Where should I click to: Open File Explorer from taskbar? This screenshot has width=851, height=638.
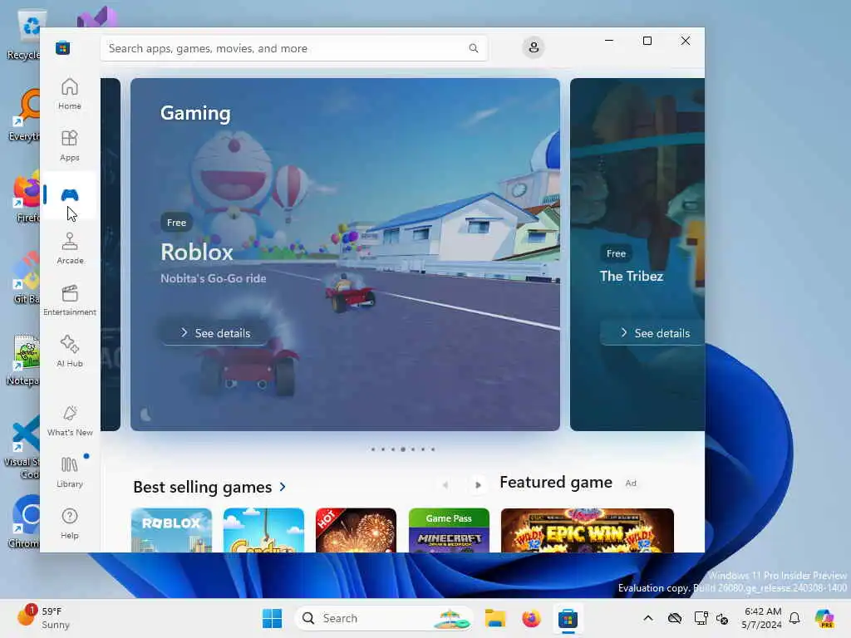[495, 618]
